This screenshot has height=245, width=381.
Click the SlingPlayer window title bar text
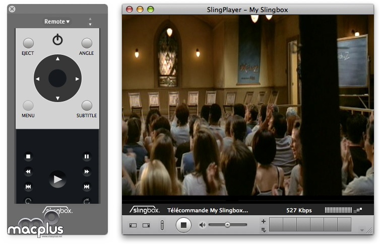point(247,10)
